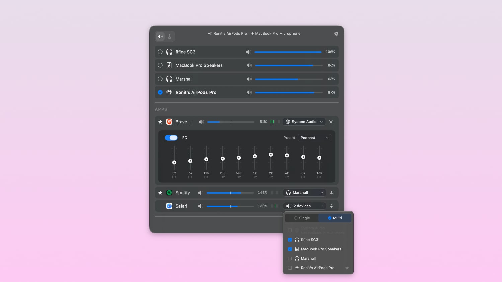Open Brave's System Audio output dropdown
Image resolution: width=502 pixels, height=282 pixels.
click(304, 122)
